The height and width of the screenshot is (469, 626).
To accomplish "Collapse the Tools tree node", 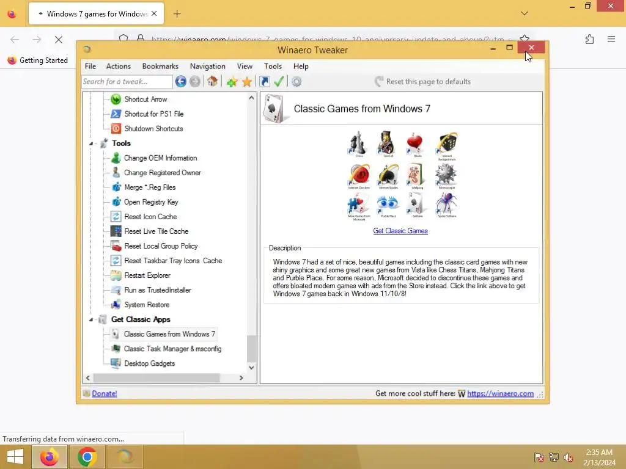I will (x=91, y=144).
